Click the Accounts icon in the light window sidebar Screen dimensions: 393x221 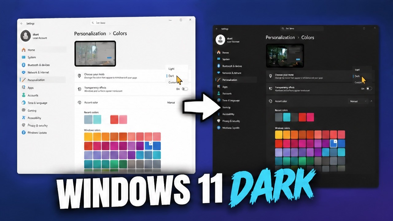24,95
